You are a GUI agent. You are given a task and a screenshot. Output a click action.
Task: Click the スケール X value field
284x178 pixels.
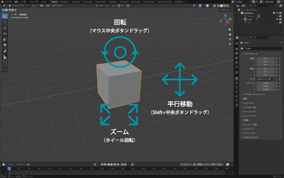266,83
